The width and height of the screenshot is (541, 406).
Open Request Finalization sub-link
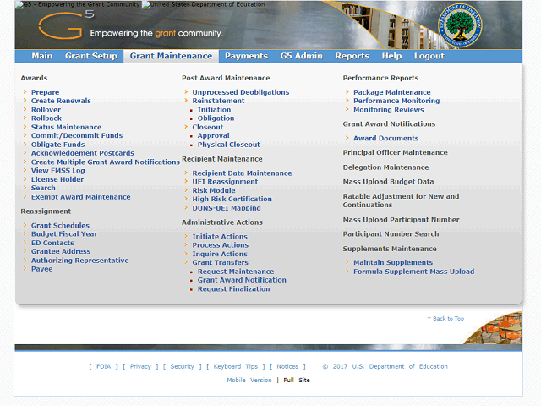pyautogui.click(x=234, y=289)
